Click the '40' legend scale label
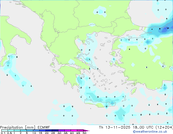The image size is (173, 134). (72, 133)
